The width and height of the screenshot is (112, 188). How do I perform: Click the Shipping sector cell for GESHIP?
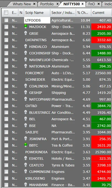pyautogui.click(x=59, y=93)
